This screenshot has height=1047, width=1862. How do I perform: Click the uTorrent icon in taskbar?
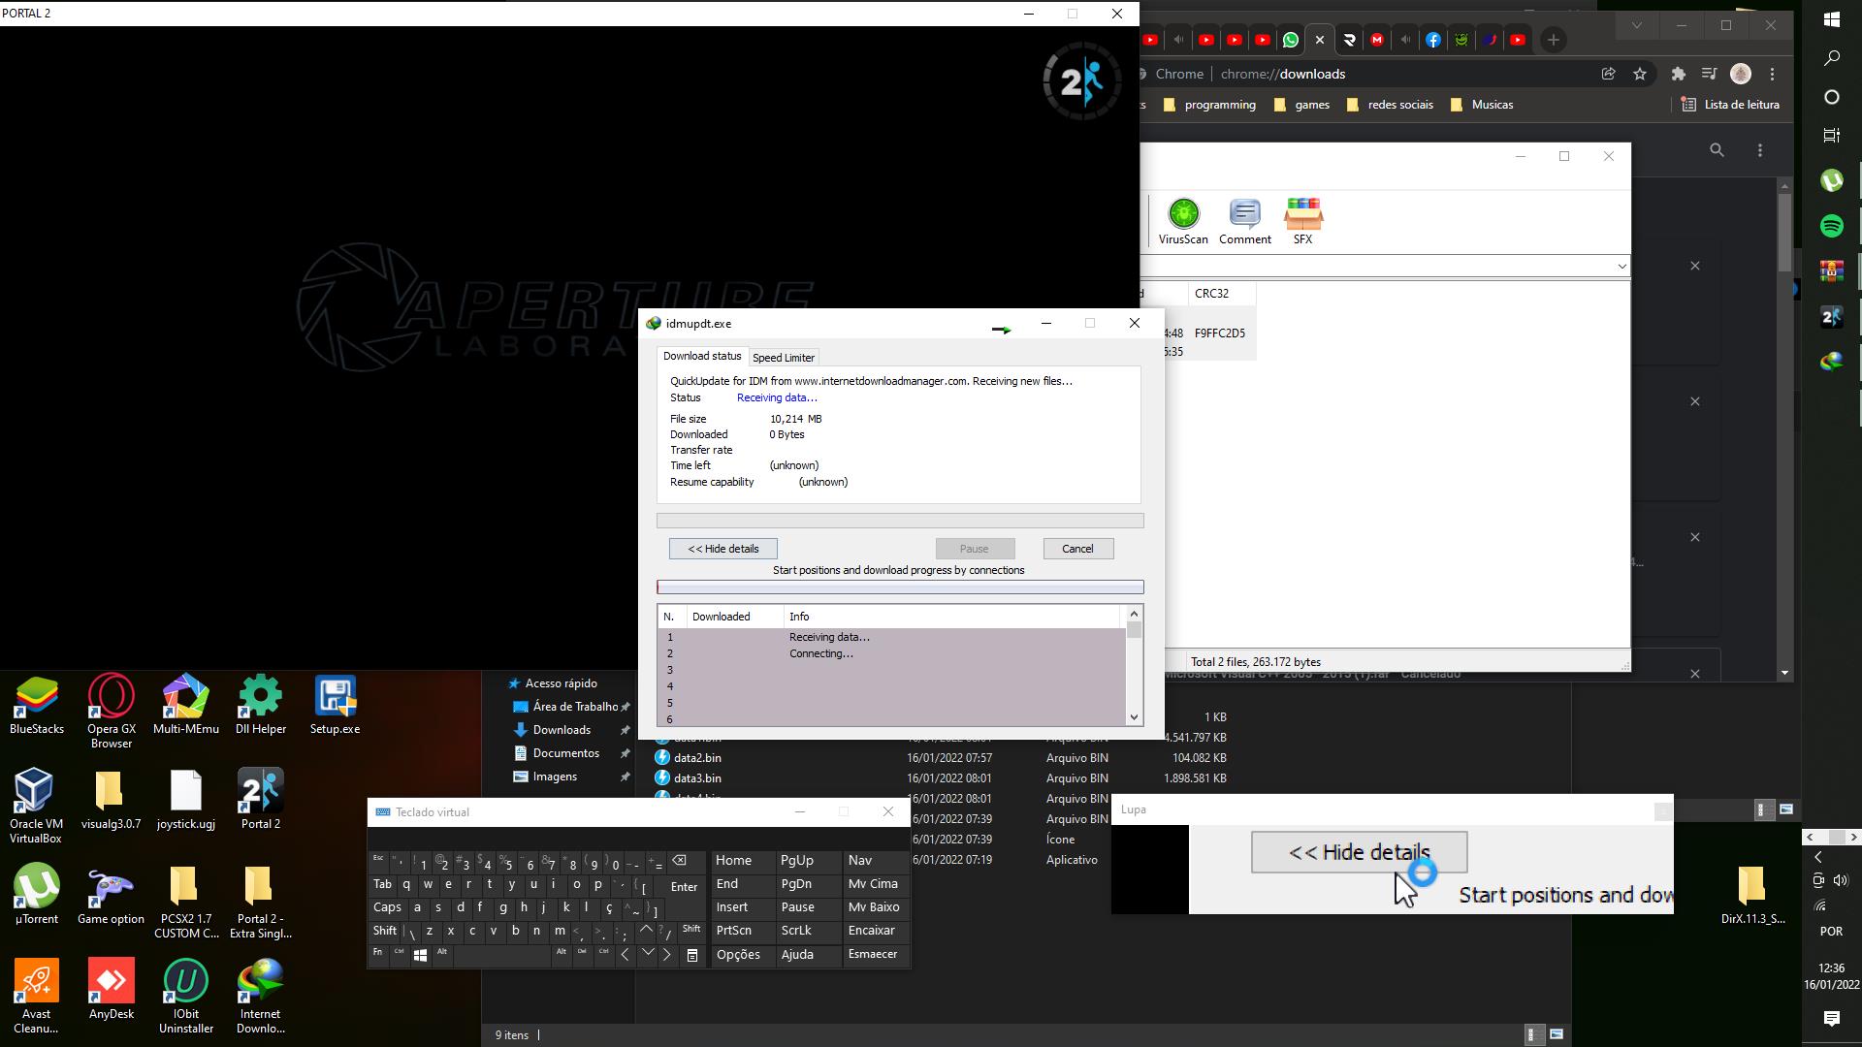(x=1831, y=180)
